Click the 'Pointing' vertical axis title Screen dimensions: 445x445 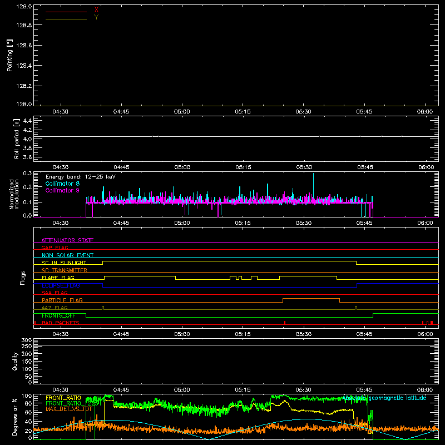tap(9, 55)
